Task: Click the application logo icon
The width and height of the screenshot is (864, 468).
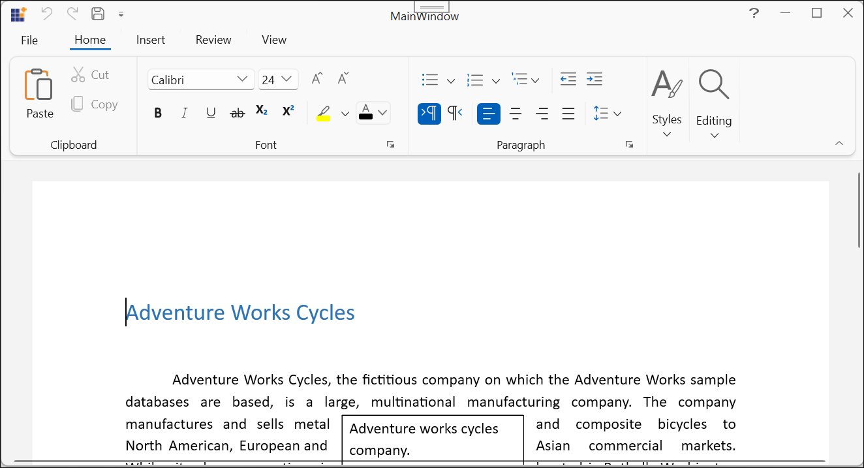Action: [19, 14]
